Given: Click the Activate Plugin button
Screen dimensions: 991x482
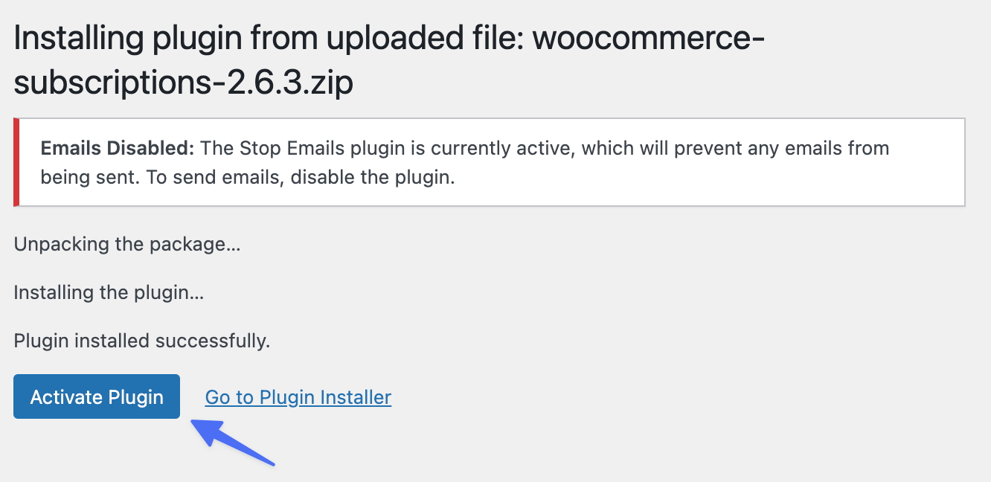Looking at the screenshot, I should (x=97, y=396).
